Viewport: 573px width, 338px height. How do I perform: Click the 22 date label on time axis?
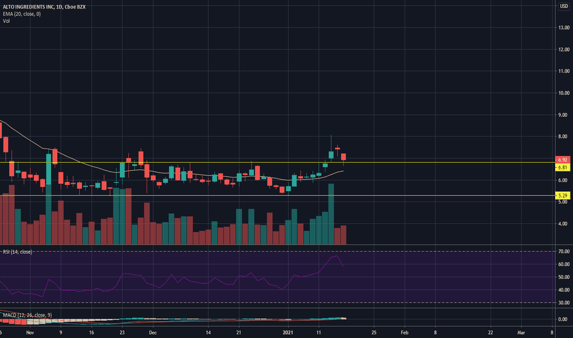[491, 332]
